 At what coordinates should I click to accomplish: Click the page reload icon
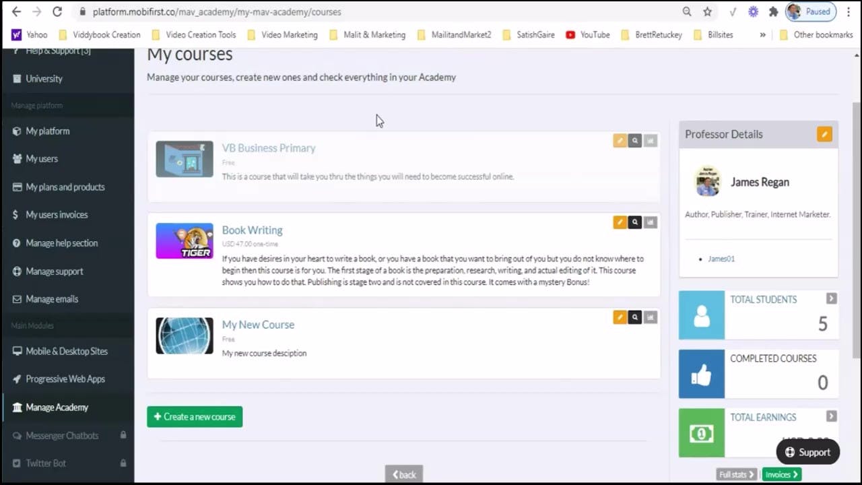pyautogui.click(x=58, y=11)
